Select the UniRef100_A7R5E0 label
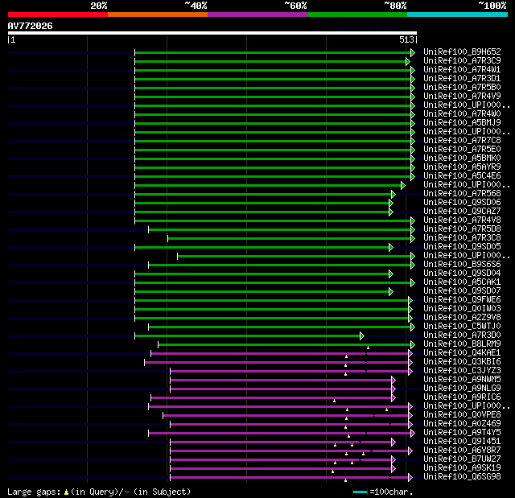The image size is (515, 498). (x=462, y=150)
